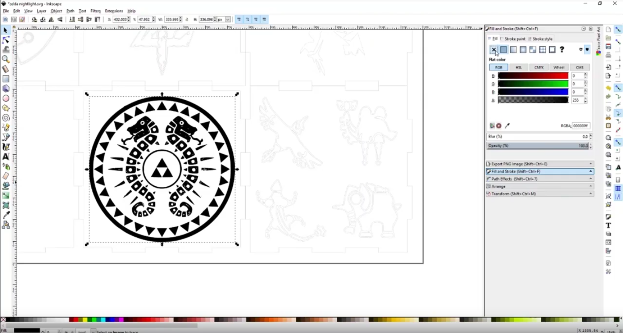
Task: Expand the Transform panel
Action: (x=540, y=194)
